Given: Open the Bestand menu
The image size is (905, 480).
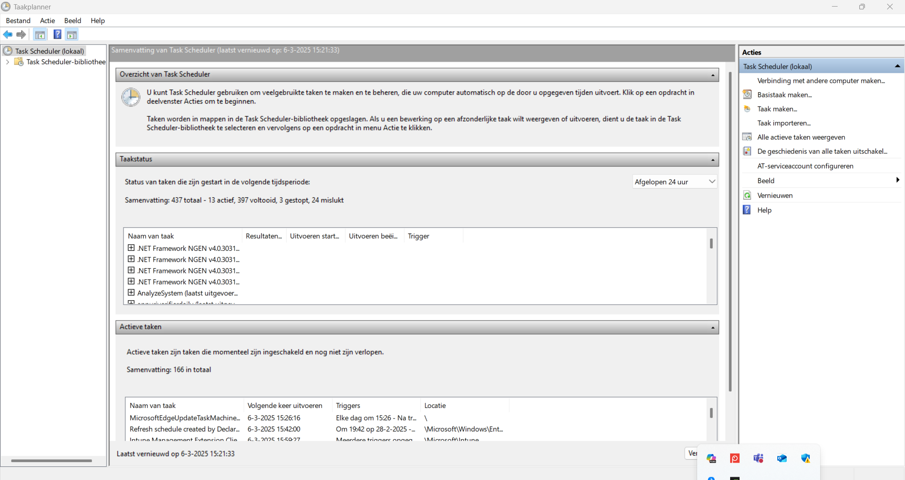Looking at the screenshot, I should tap(18, 21).
